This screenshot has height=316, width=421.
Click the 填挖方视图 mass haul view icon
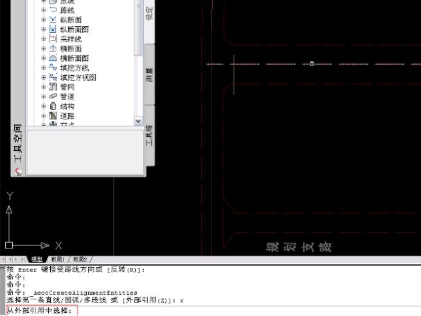tap(53, 77)
